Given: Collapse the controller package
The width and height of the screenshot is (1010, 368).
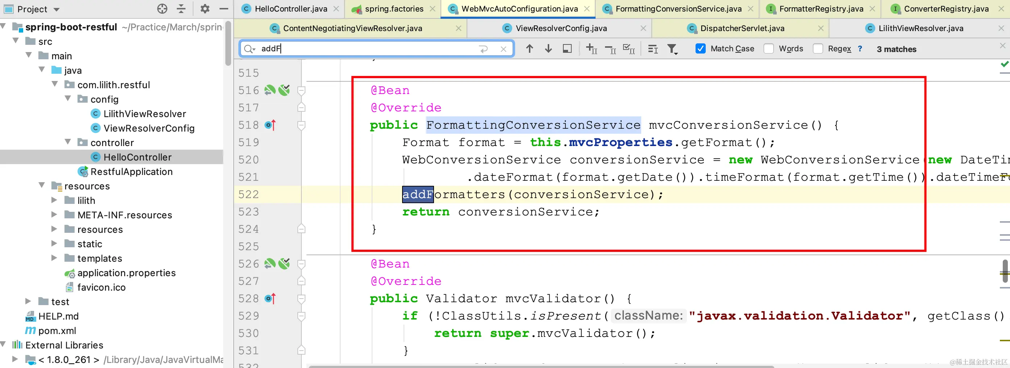Looking at the screenshot, I should (68, 142).
